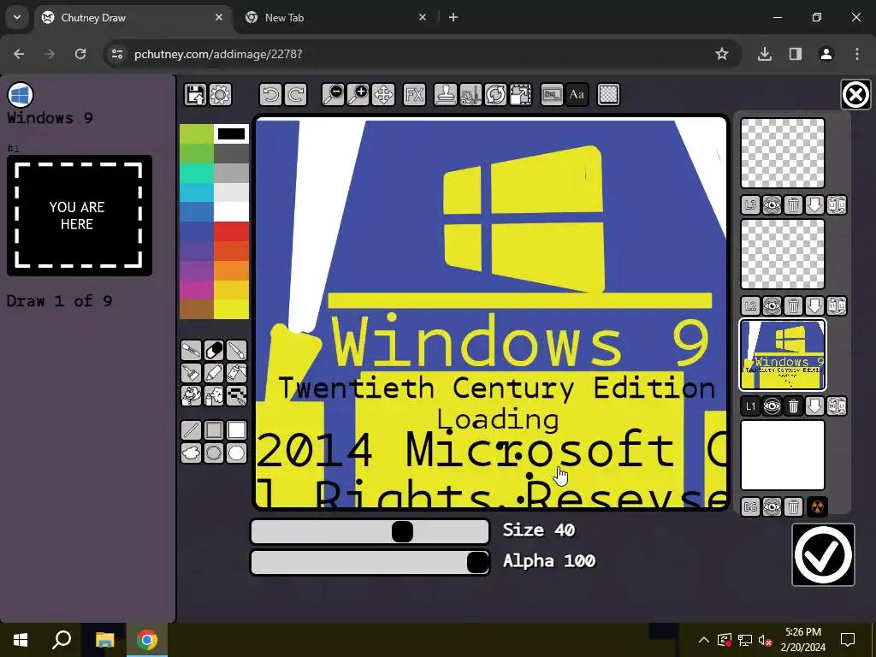The width and height of the screenshot is (876, 657).
Task: Submit drawing with the checkmark button
Action: (x=823, y=554)
